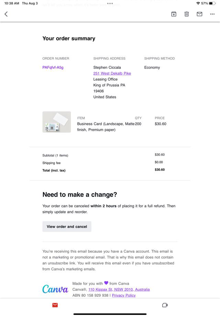Viewport: 220px width, 317px height.
Task: Open the 110 Kippax St address link
Action: click(119, 289)
